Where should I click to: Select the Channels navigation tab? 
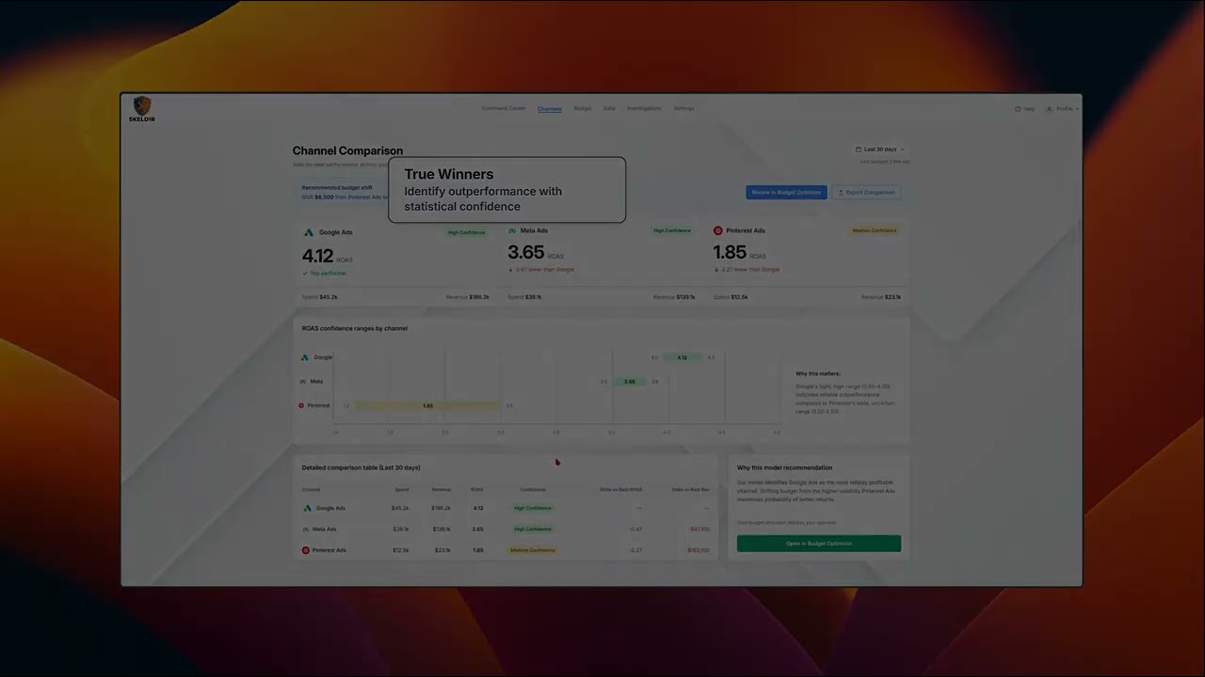pyautogui.click(x=550, y=108)
